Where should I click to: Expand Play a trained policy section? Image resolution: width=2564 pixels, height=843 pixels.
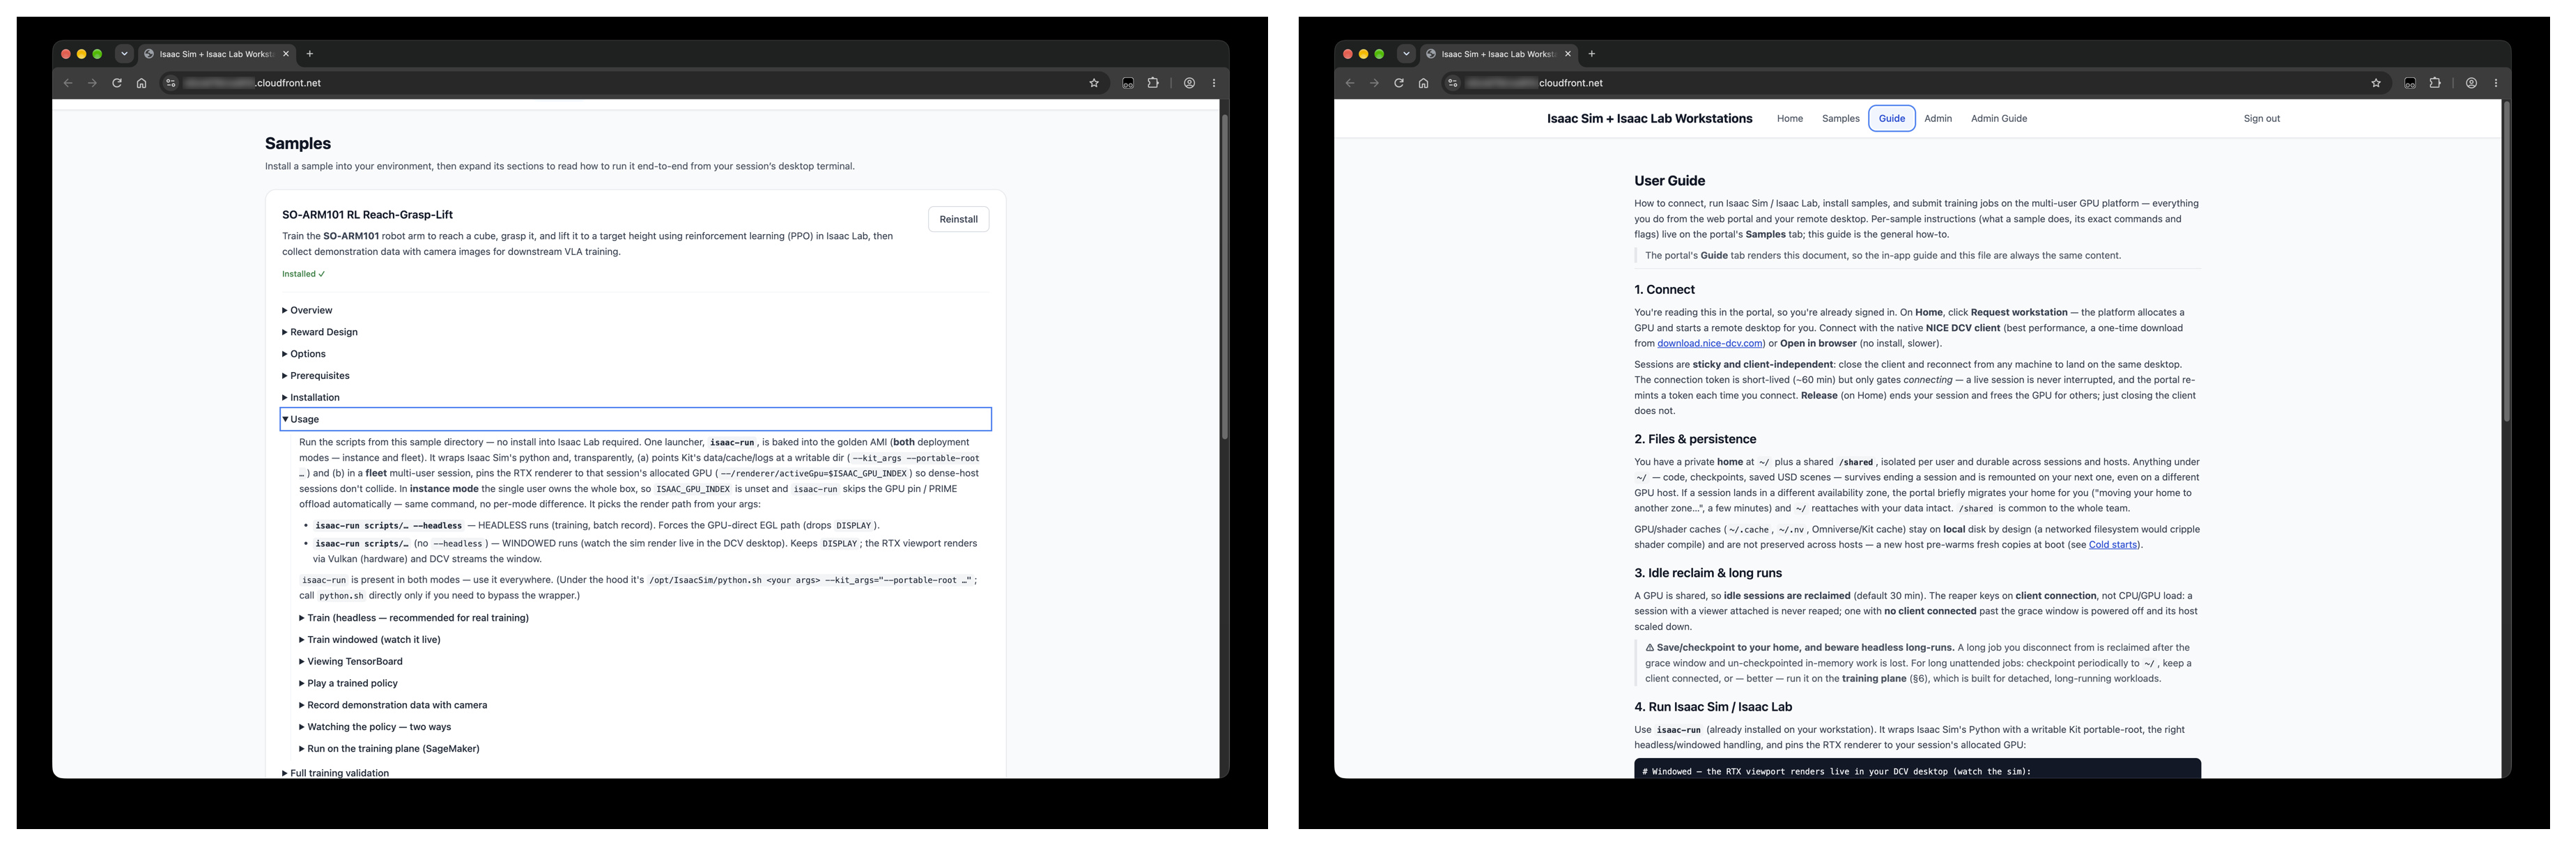pos(348,683)
